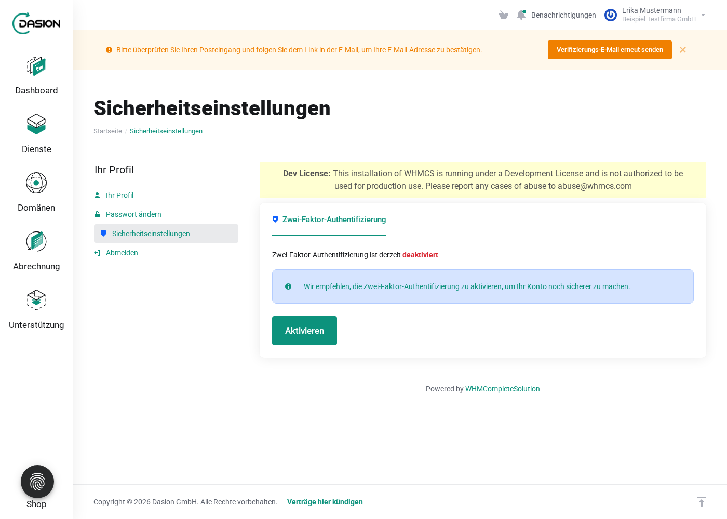Click Abmelden to log out
Image resolution: width=727 pixels, height=519 pixels.
pyautogui.click(x=122, y=253)
